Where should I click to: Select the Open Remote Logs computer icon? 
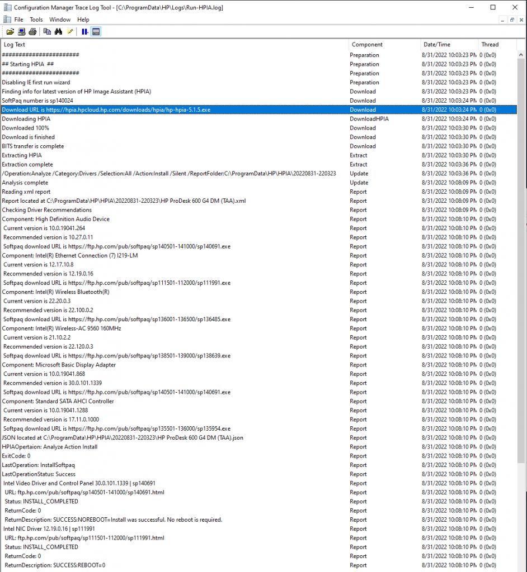(21, 32)
